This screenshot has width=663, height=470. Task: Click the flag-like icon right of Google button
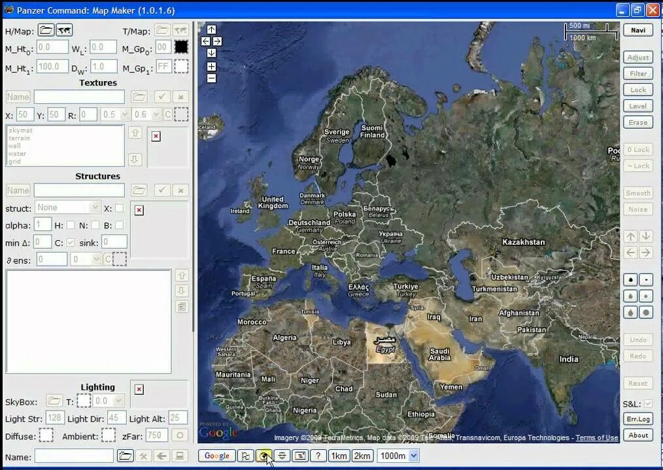(x=245, y=456)
